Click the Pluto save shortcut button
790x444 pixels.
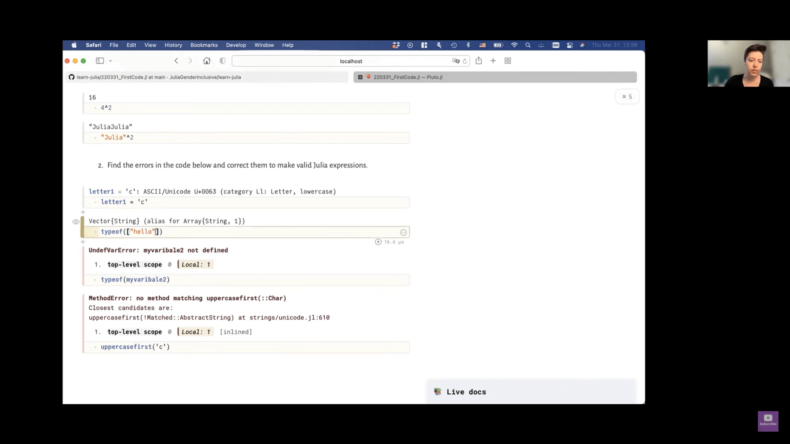point(627,97)
